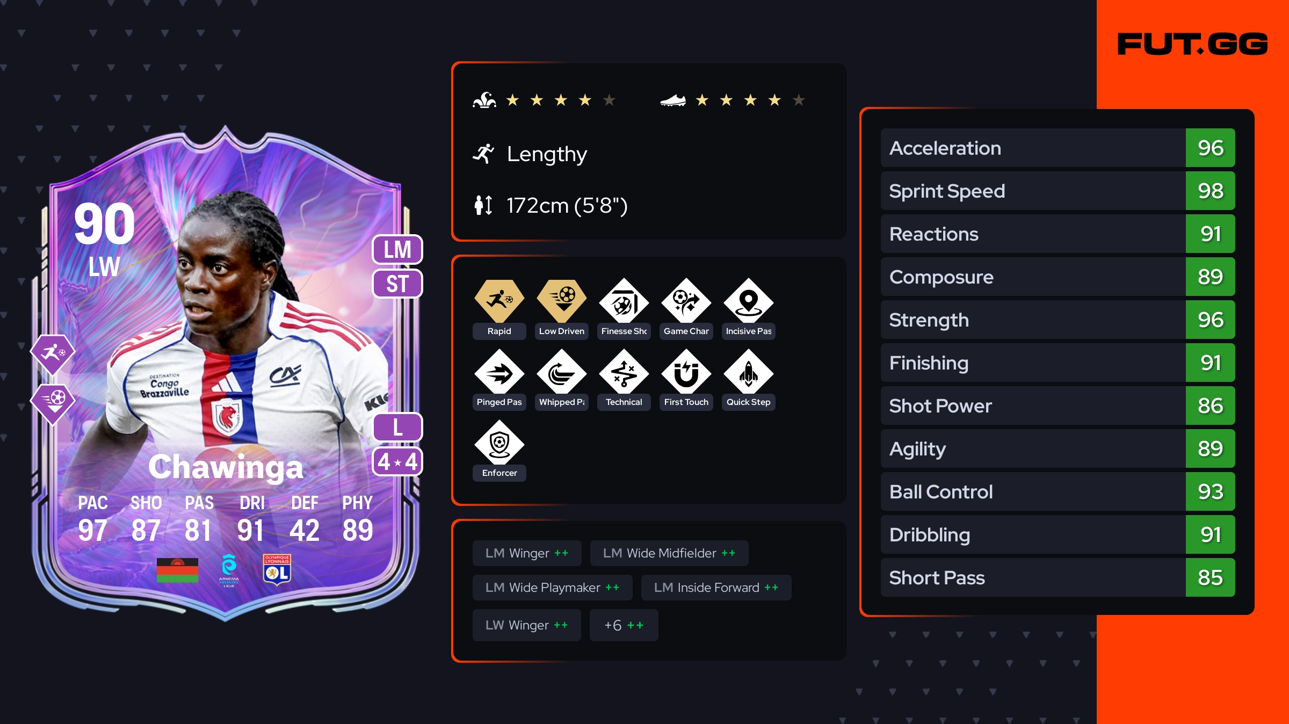Select the Pinged Pass playstyle icon

(x=499, y=372)
